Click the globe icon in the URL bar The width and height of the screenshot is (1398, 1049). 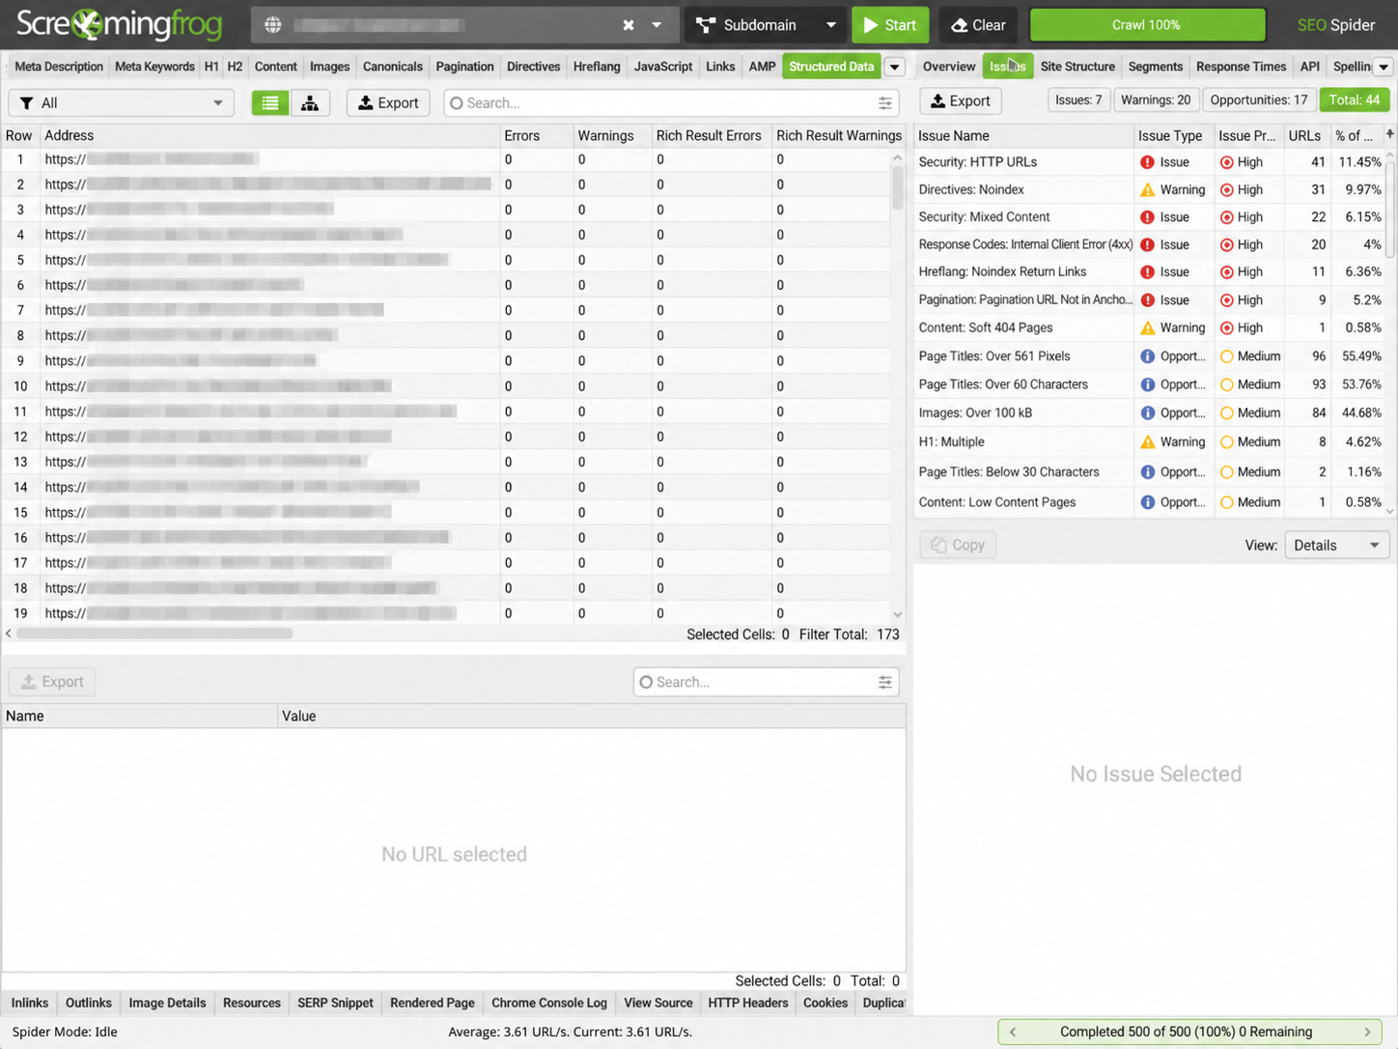273,25
